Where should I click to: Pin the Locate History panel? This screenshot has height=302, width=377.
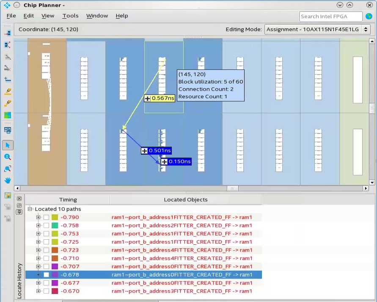tap(19, 212)
